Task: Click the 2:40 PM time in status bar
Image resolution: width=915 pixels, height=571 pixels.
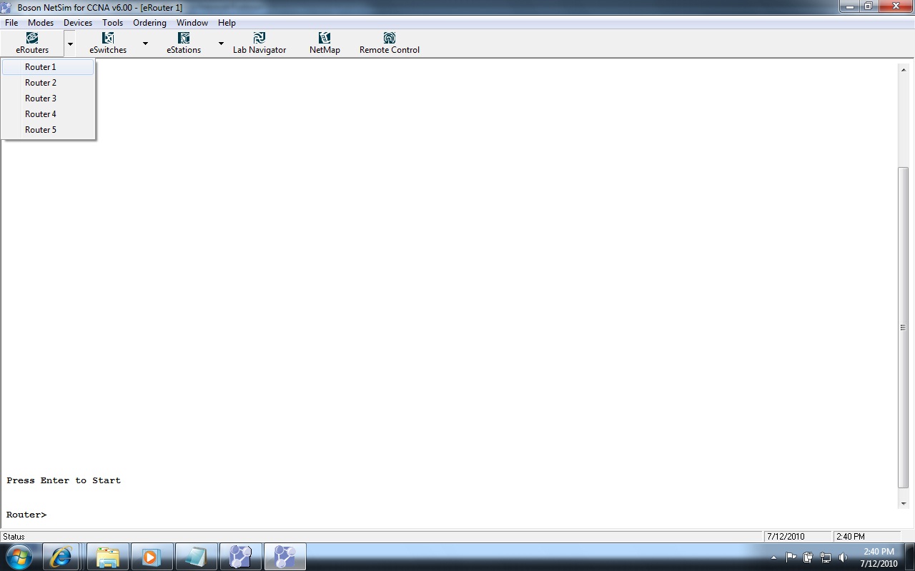Action: [850, 537]
